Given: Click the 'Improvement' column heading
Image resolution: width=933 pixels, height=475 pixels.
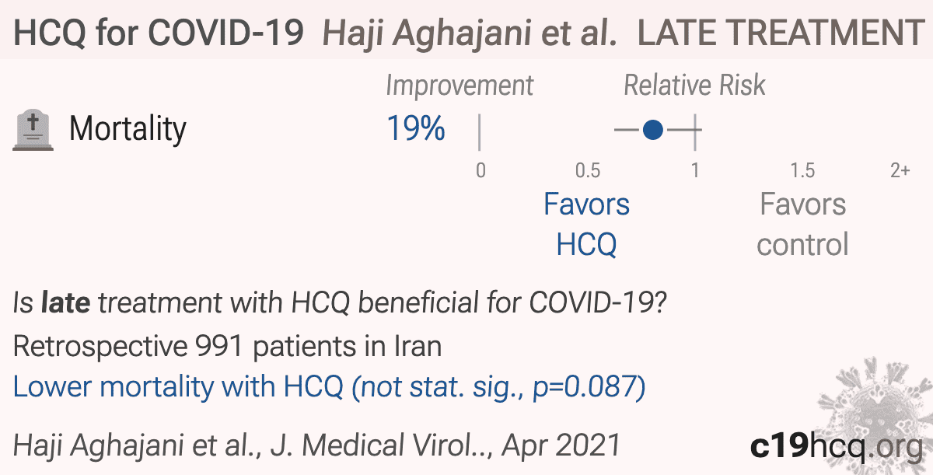Looking at the screenshot, I should pyautogui.click(x=460, y=86).
